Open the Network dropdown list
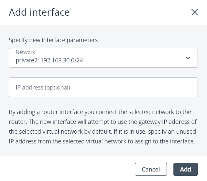 (x=103, y=58)
